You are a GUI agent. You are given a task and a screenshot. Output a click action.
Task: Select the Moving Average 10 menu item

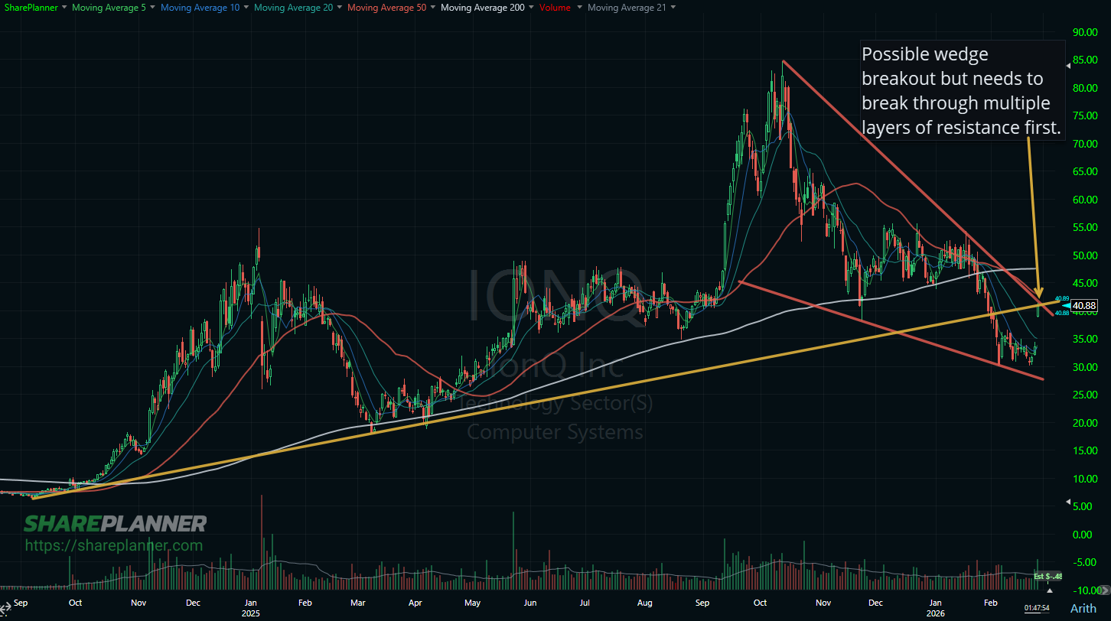(200, 7)
